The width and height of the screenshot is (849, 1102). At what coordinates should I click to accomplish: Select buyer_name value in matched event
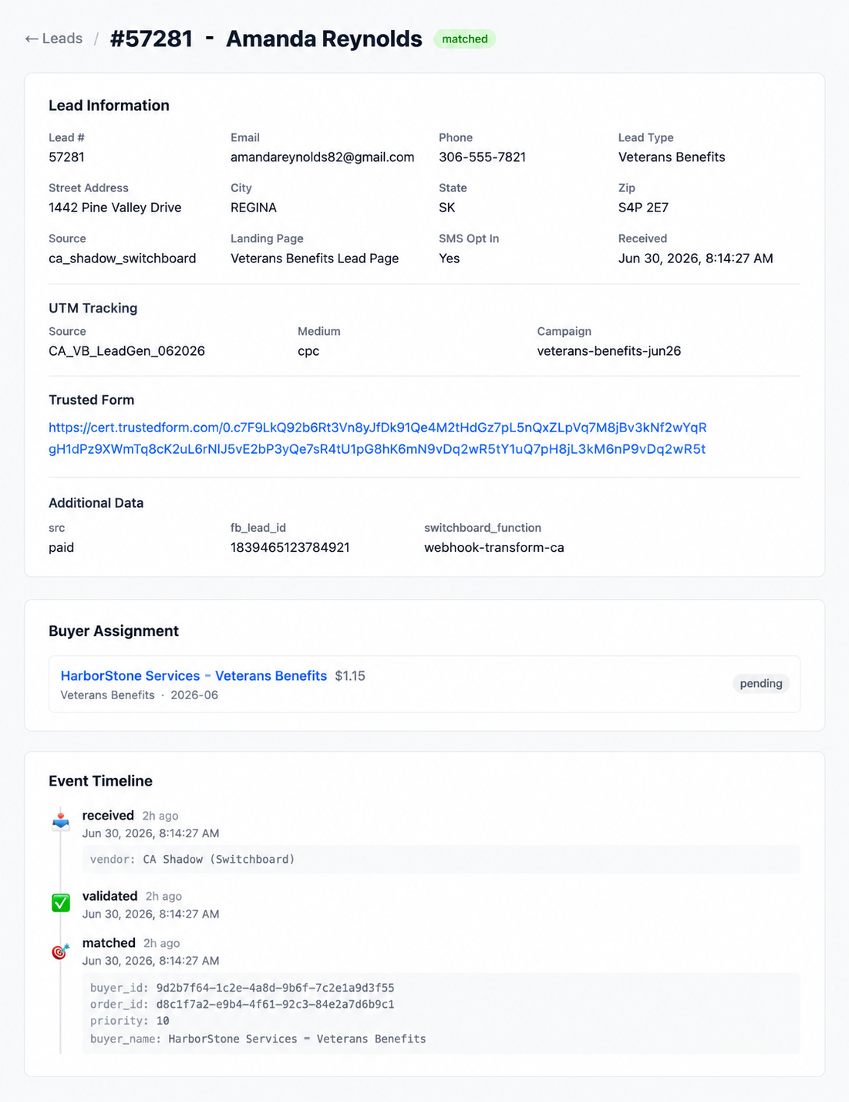(297, 1039)
